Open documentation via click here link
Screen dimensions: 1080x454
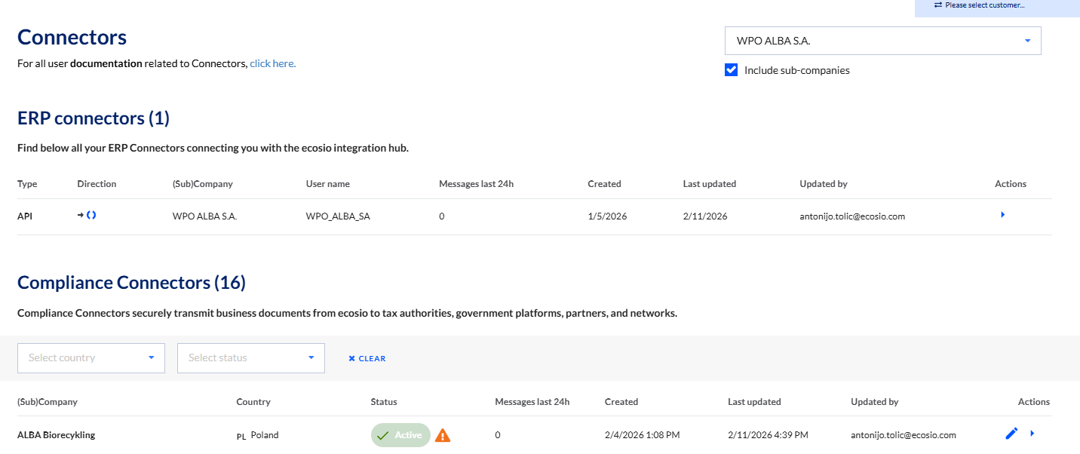click(273, 63)
